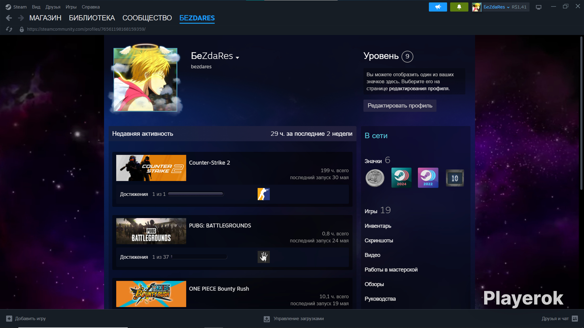This screenshot has height=328, width=584.
Task: Expand the БеZdaRes profile name dropdown
Action: point(237,58)
